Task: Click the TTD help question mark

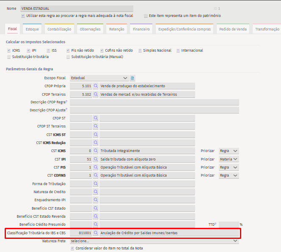Action: pos(215,224)
